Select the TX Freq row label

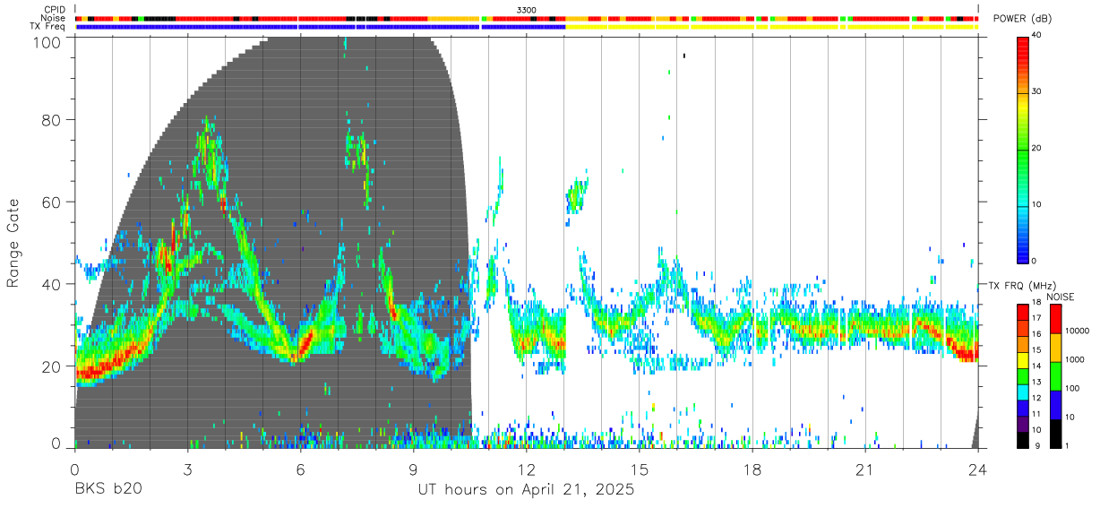(x=48, y=27)
